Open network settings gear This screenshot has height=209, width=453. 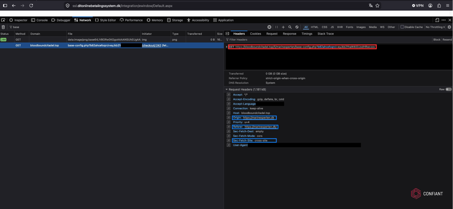[449, 27]
